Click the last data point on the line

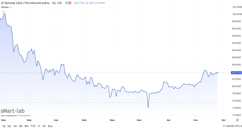tap(217, 73)
